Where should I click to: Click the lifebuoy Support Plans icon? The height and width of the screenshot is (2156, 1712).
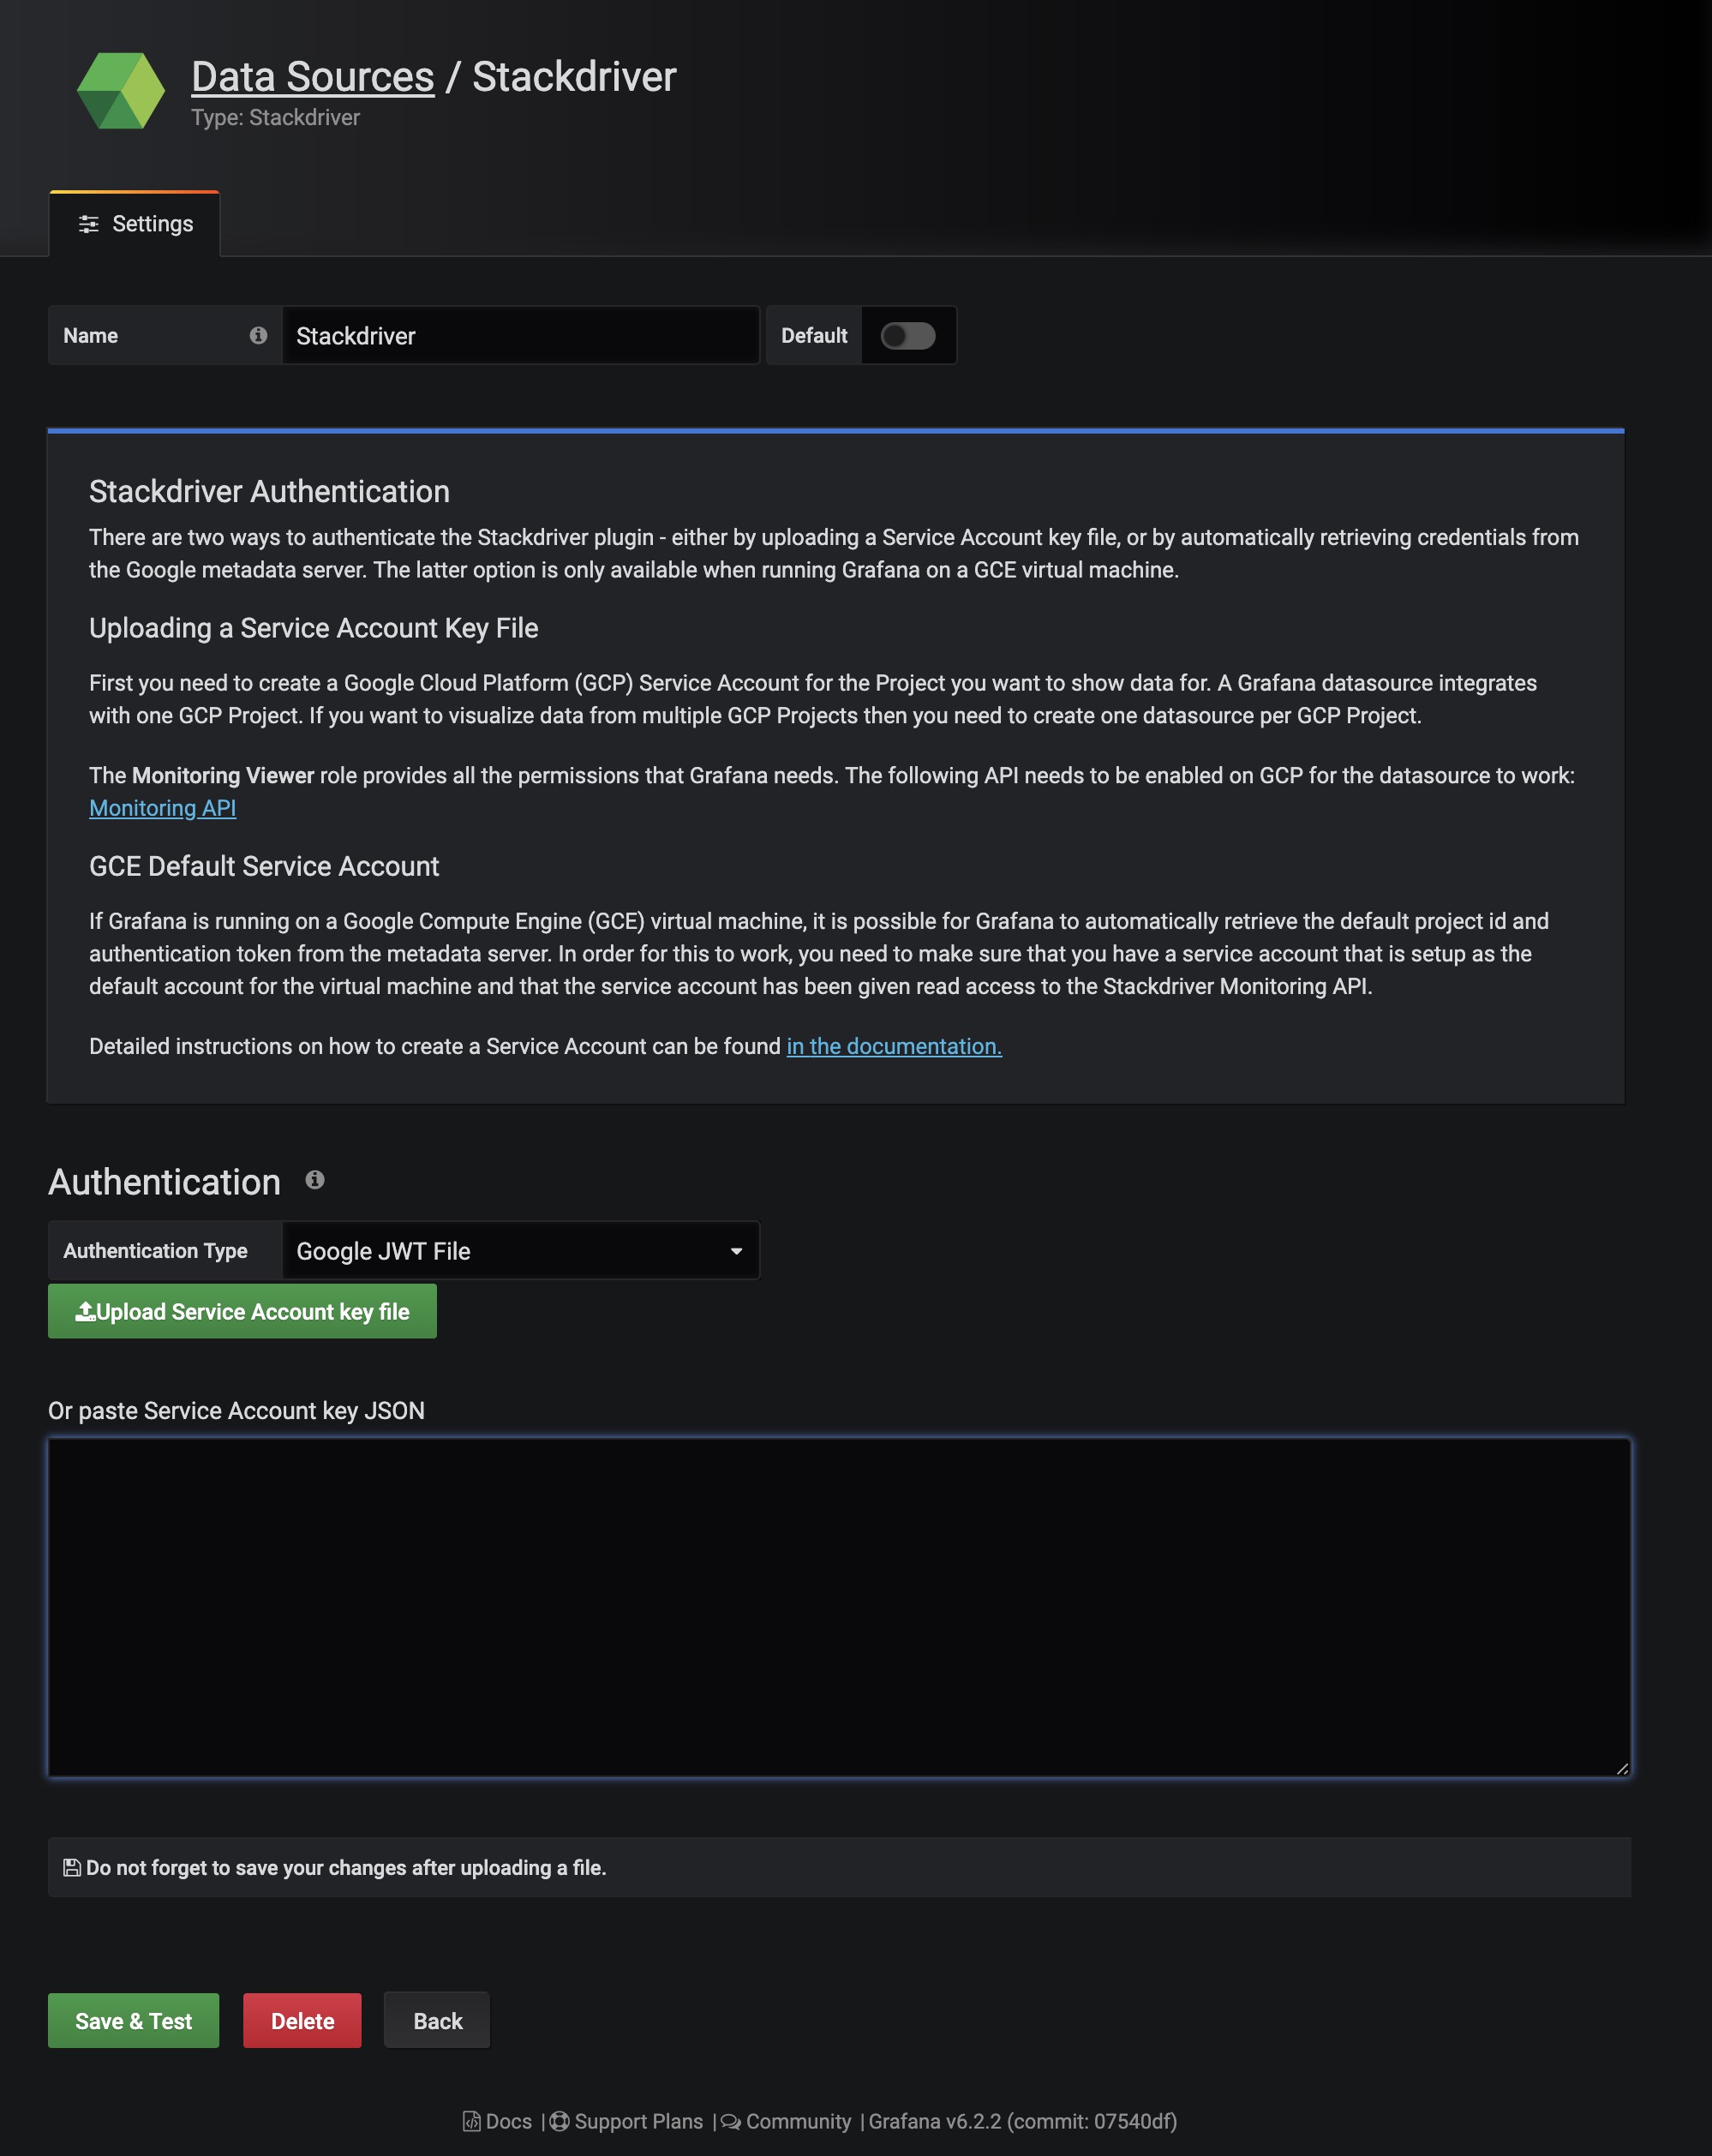pos(560,2122)
